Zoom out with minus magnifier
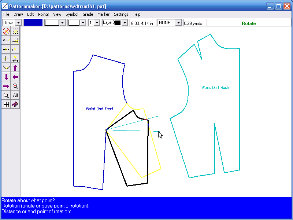Viewport: 293px width, 220px height. [x=6, y=95]
